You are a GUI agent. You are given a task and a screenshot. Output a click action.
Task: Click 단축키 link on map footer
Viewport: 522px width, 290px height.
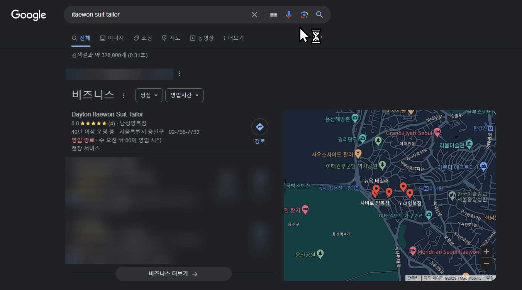click(413, 278)
